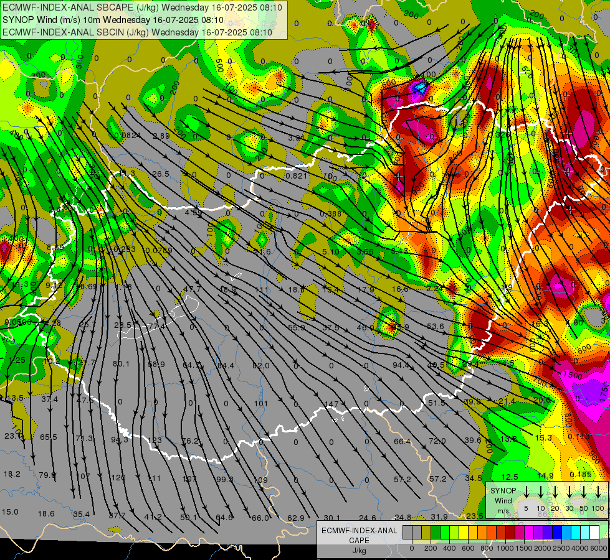Image resolution: width=610 pixels, height=560 pixels.
Task: Click the map value 2.89
Action: coord(161,136)
